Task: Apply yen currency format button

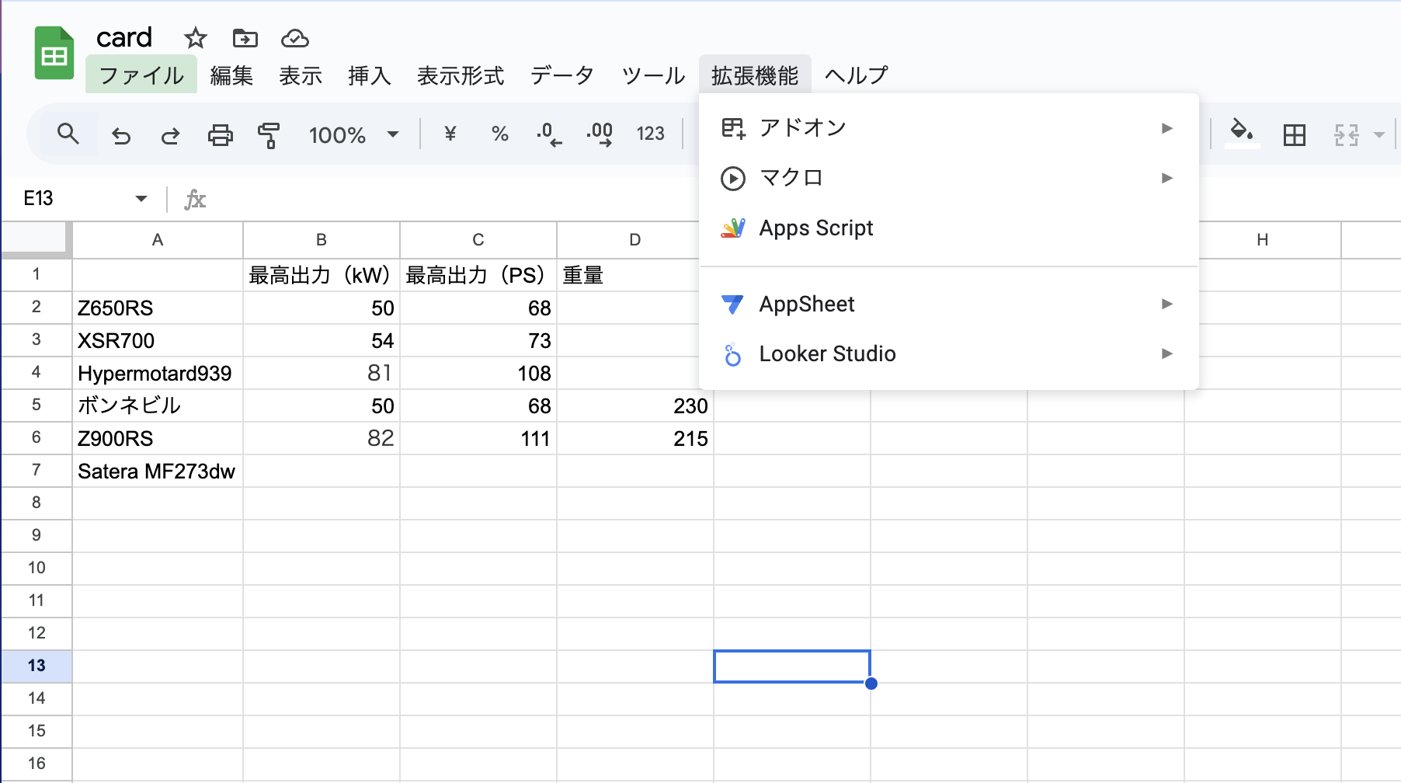Action: coord(450,134)
